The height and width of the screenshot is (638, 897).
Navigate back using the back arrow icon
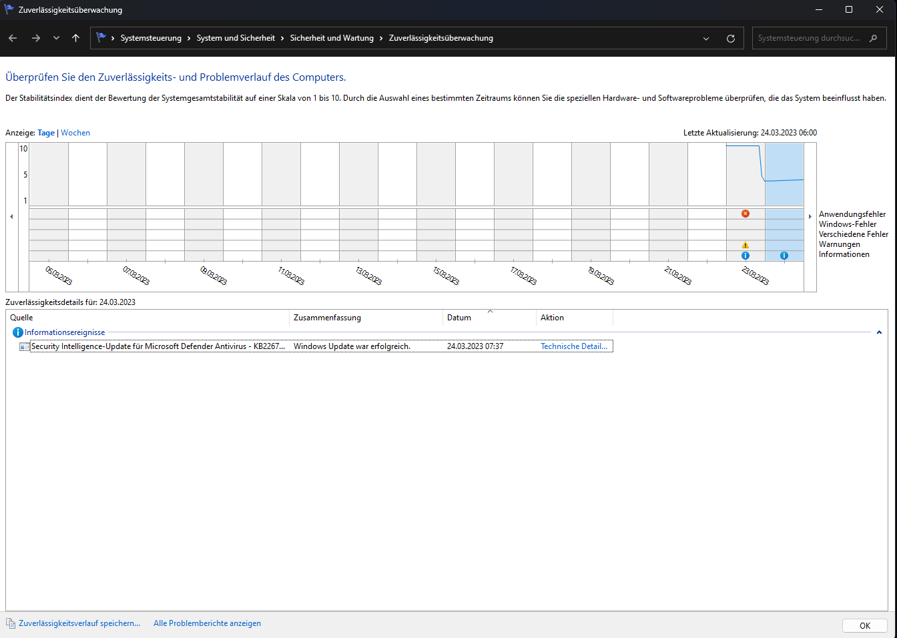tap(12, 38)
